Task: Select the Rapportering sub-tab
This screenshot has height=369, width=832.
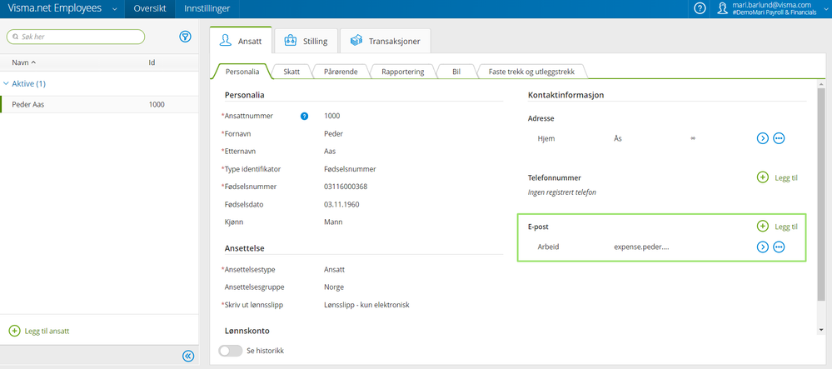Action: pos(403,72)
